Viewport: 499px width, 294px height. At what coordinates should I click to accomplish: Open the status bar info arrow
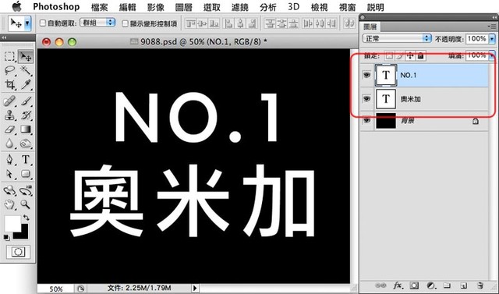point(195,289)
